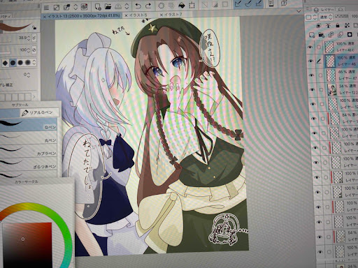Click the Lock layer padlock icon
The width and height of the screenshot is (358, 268).
[x=338, y=25]
